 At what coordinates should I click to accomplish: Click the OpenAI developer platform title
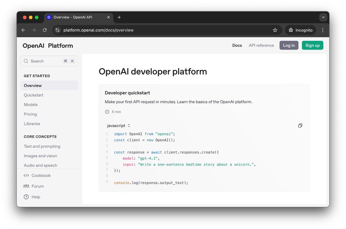tap(153, 72)
